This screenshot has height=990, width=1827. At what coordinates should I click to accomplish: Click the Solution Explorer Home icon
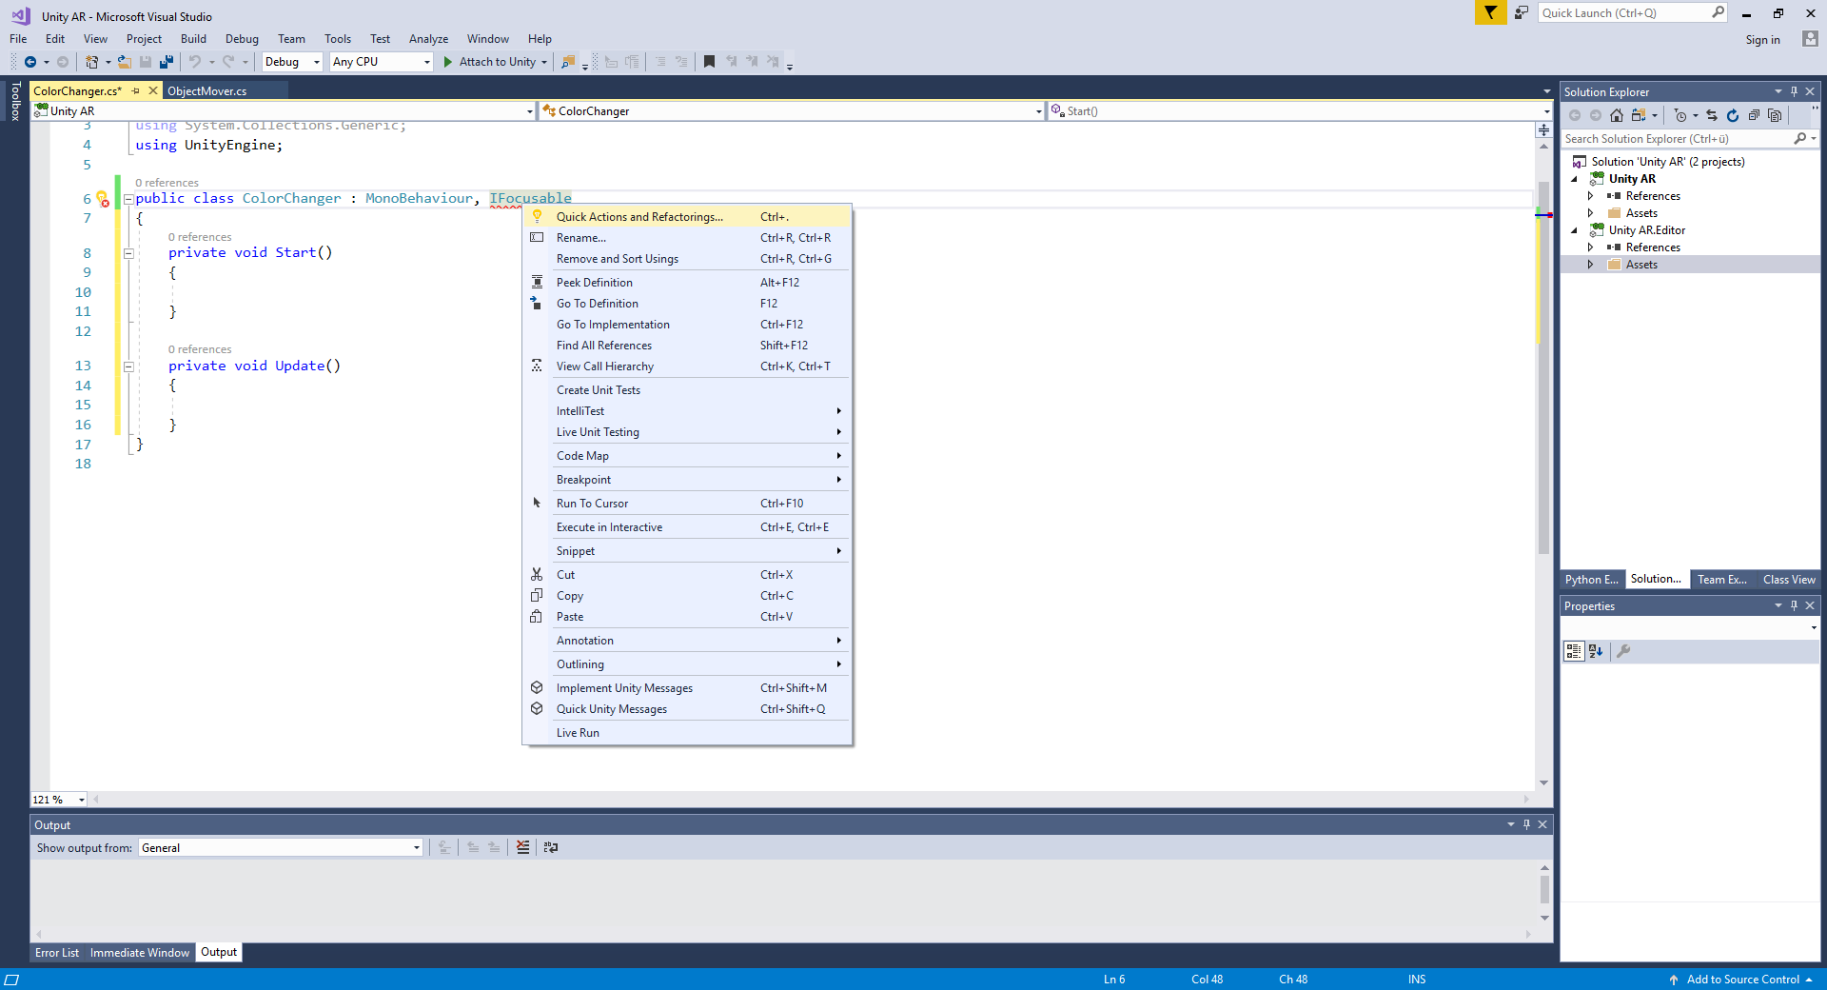click(x=1617, y=115)
